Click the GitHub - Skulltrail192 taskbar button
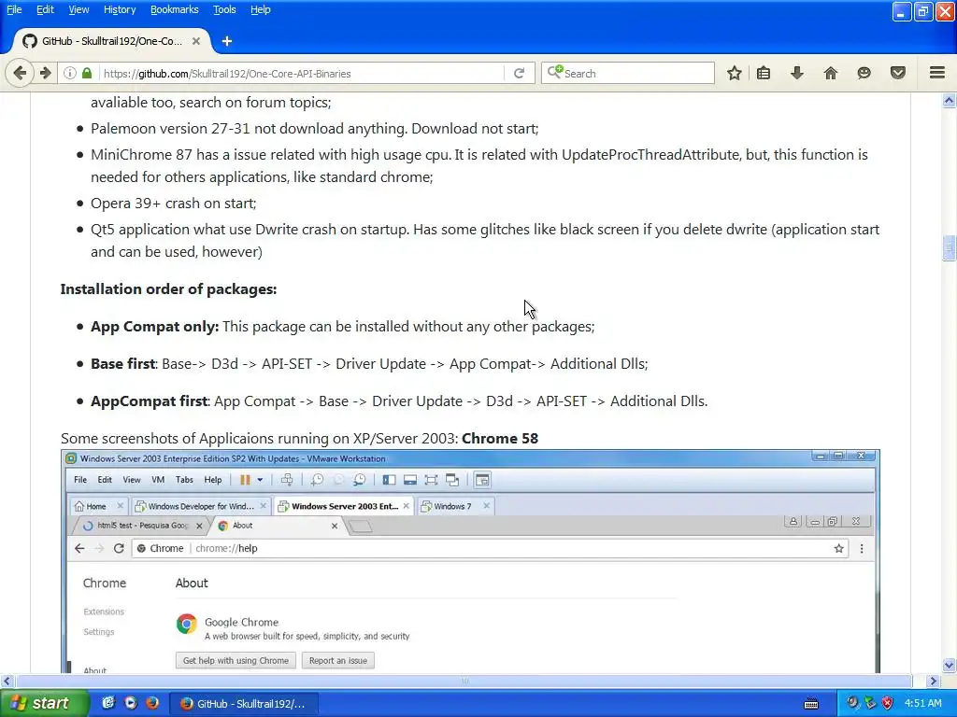The width and height of the screenshot is (957, 717). point(243,704)
